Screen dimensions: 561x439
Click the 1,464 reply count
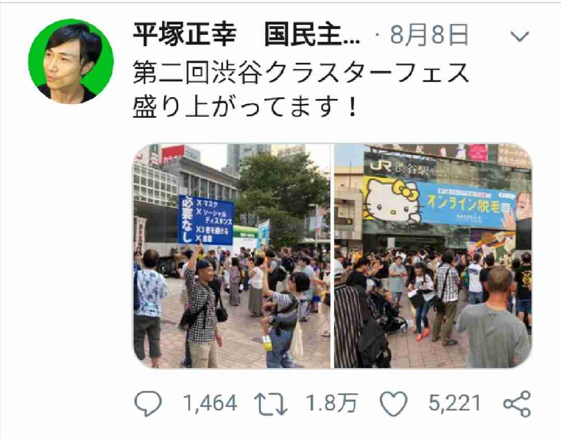[x=210, y=404]
